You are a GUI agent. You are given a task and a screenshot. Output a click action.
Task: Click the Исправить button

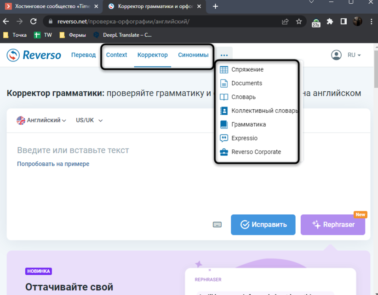(x=263, y=224)
